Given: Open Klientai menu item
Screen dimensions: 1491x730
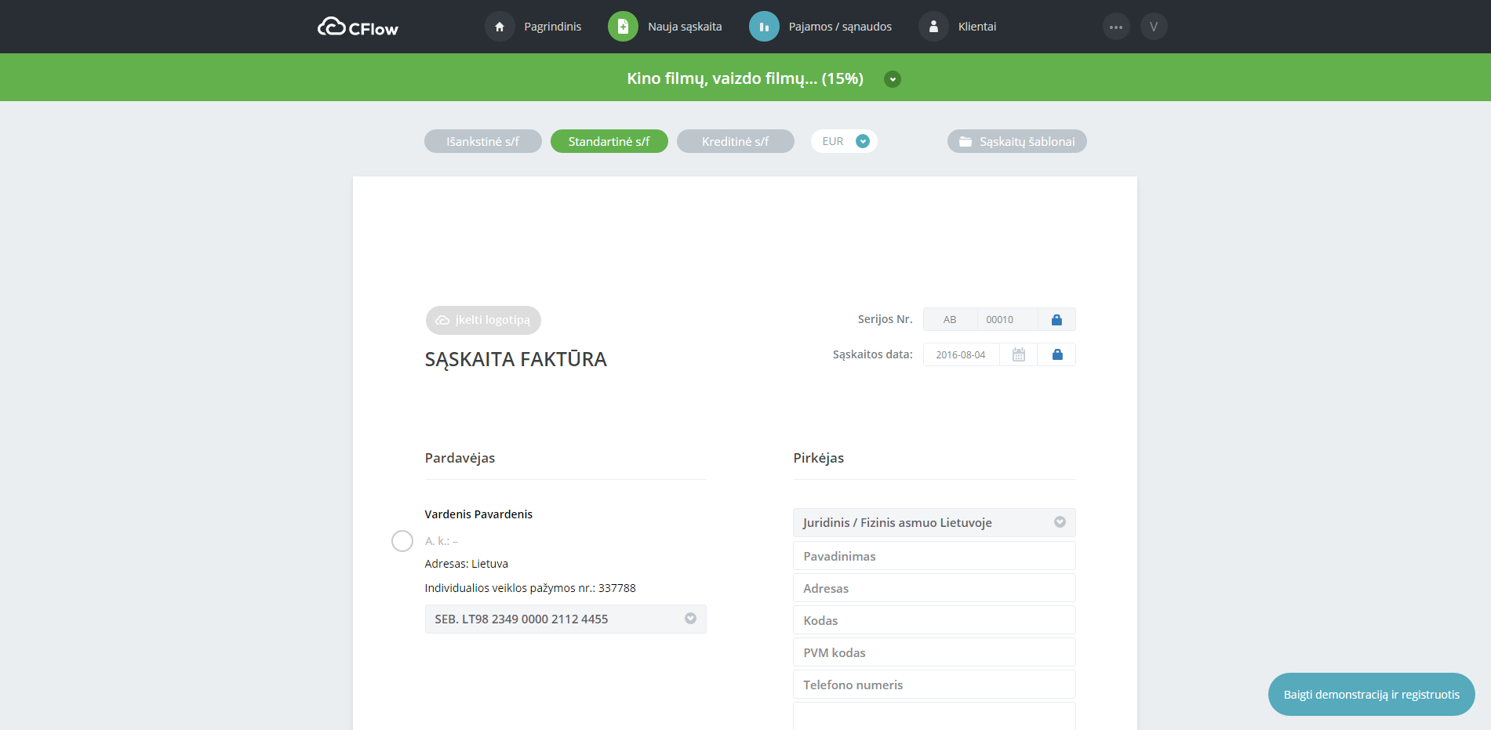Looking at the screenshot, I should coord(977,27).
